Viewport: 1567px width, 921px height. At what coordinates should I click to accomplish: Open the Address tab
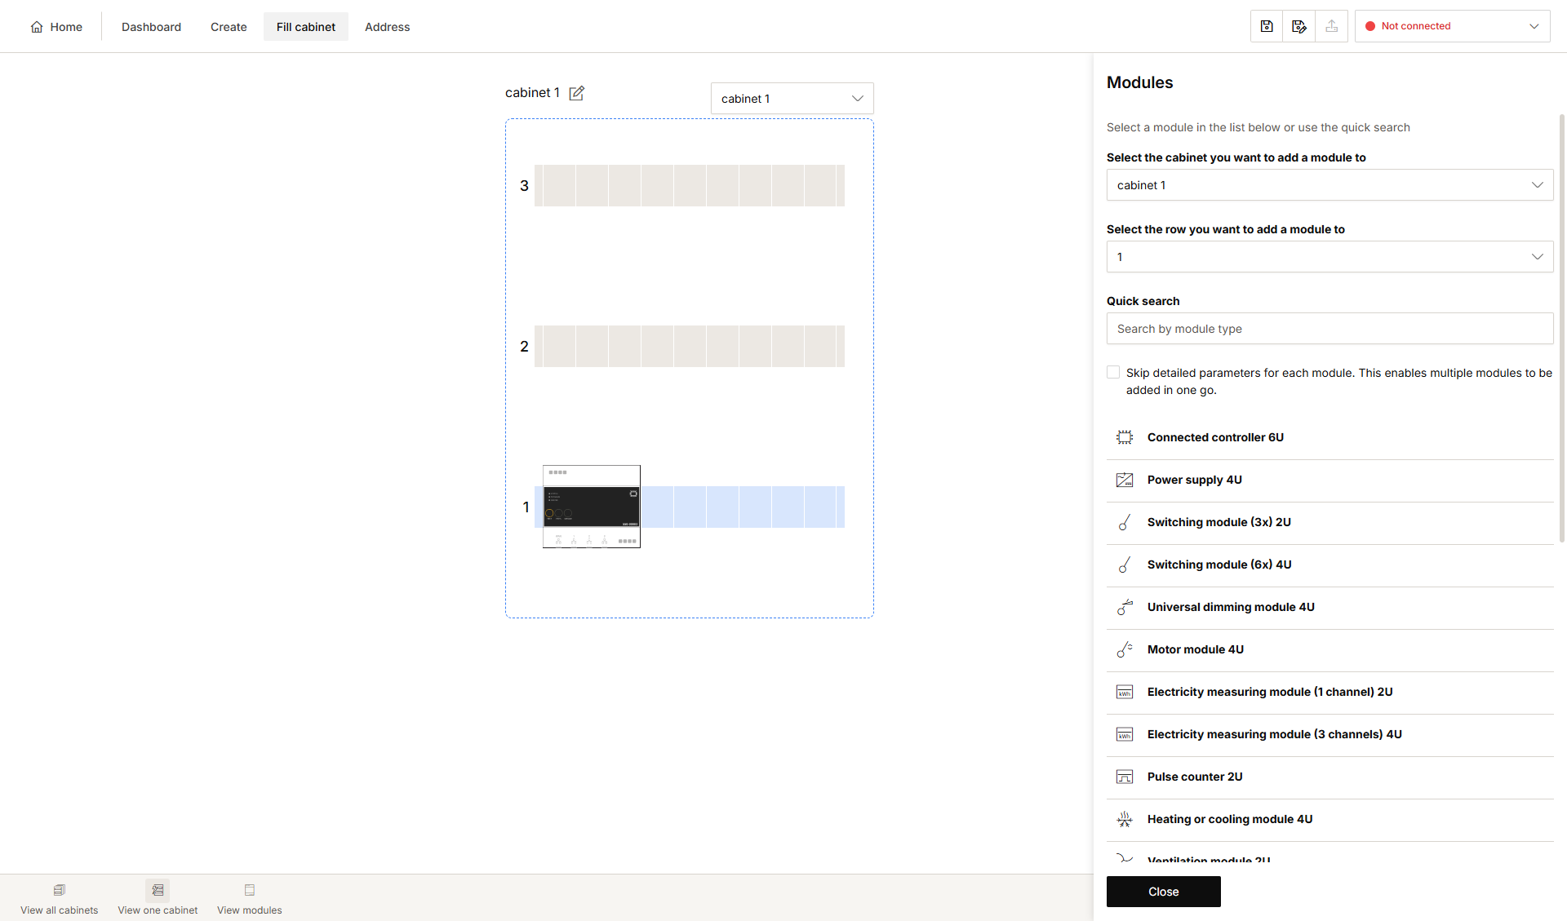[x=387, y=27]
